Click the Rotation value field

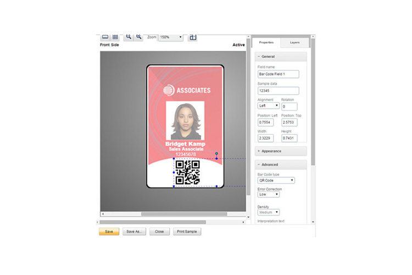pos(289,107)
